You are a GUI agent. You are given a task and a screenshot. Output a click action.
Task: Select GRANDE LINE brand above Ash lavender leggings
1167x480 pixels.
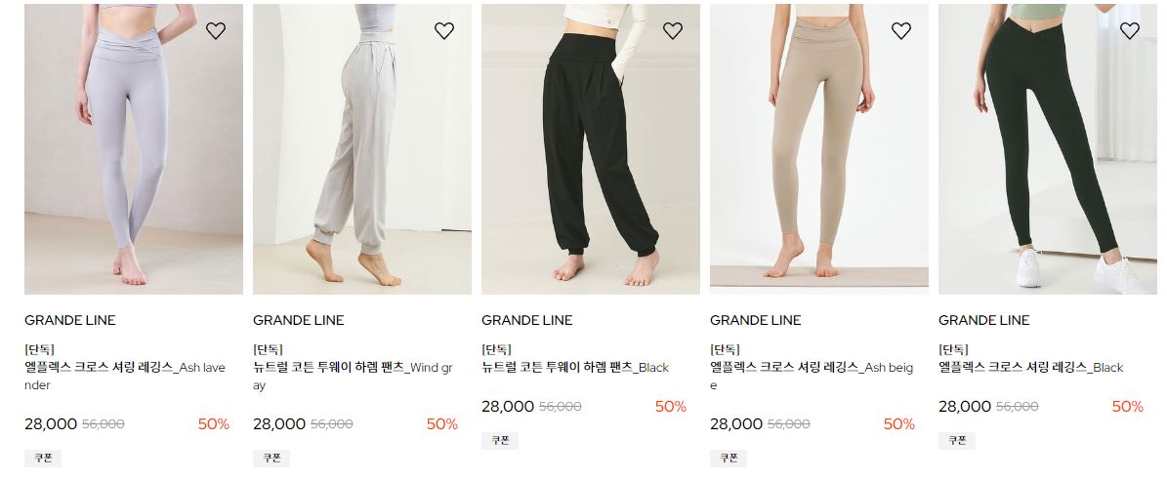pyautogui.click(x=70, y=320)
